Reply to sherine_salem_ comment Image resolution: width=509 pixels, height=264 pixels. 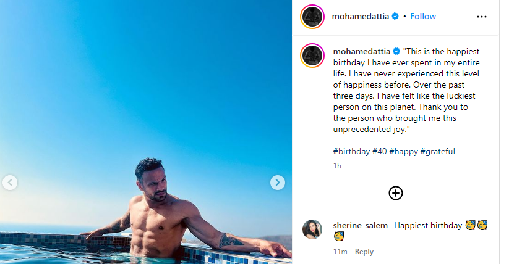click(364, 252)
